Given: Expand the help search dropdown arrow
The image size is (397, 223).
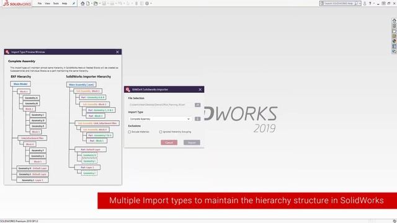Looking at the screenshot, I should pos(360,4).
